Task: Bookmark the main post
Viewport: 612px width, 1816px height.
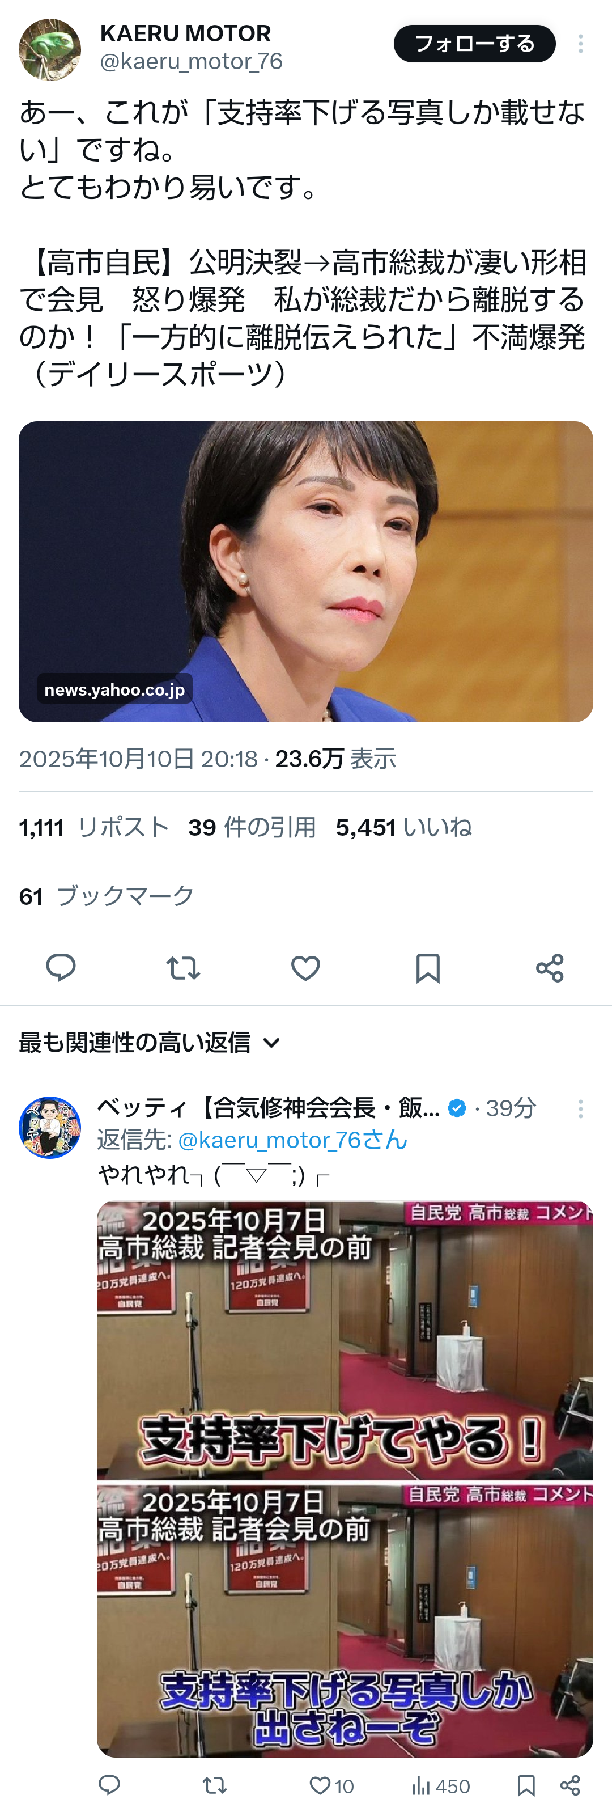Action: point(427,968)
